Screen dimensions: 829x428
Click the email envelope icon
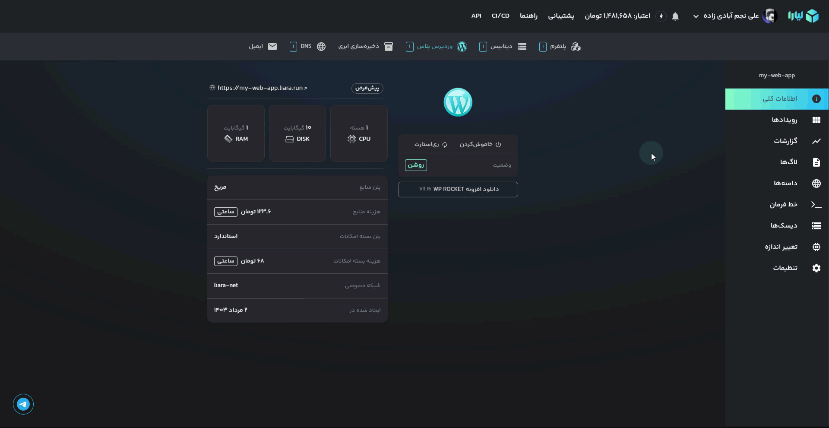pos(272,47)
